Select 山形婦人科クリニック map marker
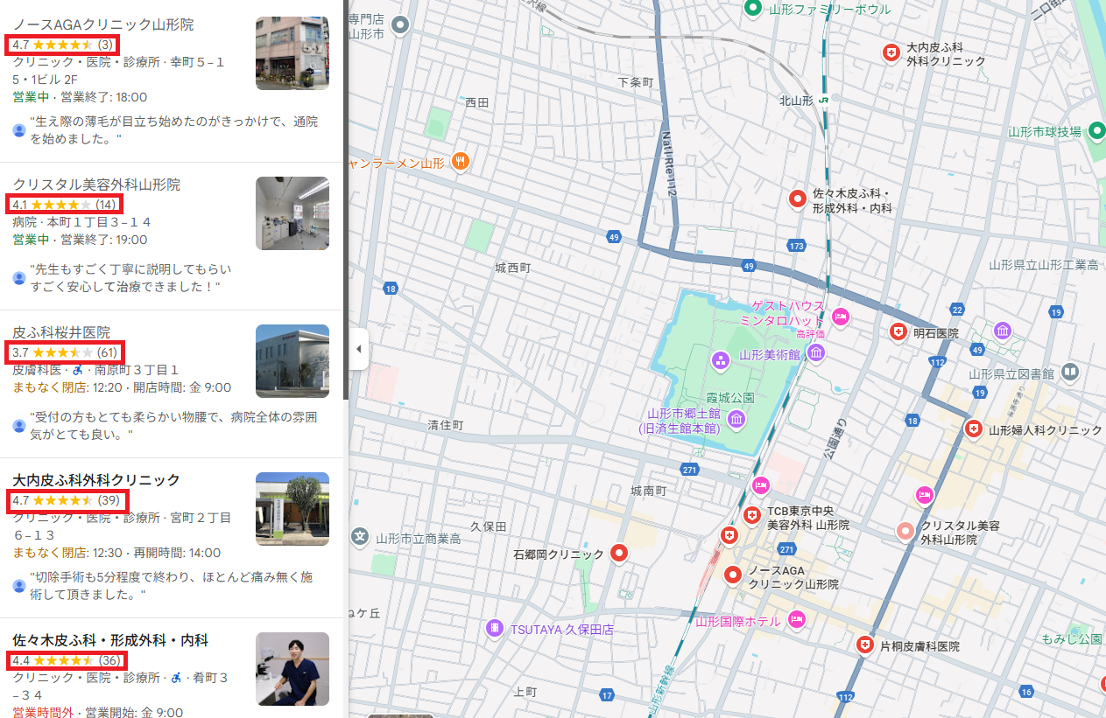 tap(973, 429)
